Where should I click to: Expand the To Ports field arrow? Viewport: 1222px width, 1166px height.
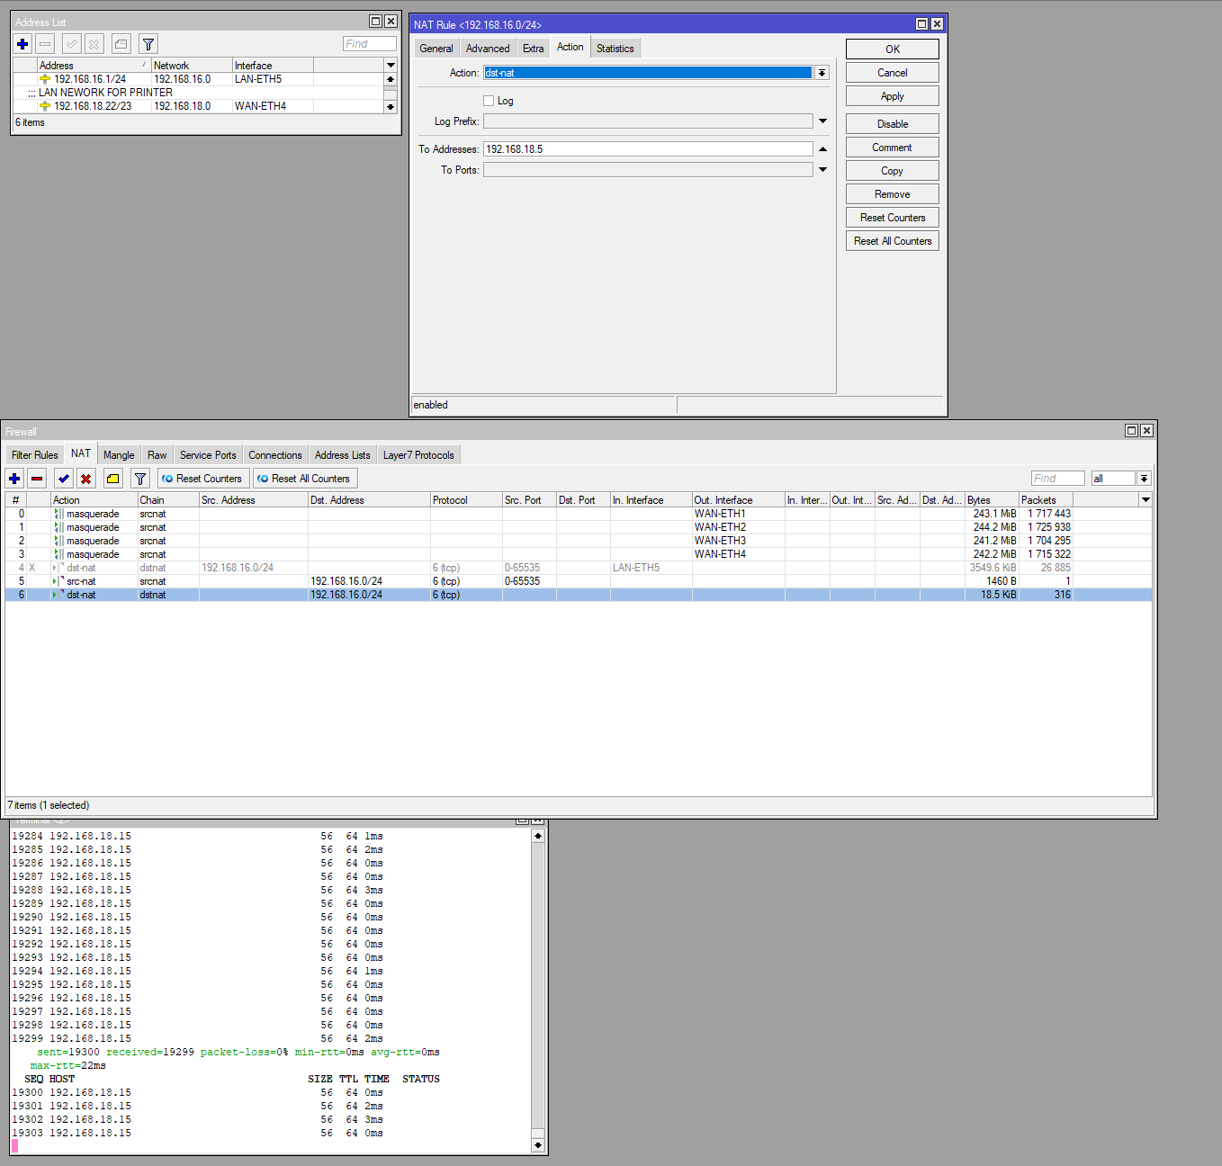click(x=822, y=169)
